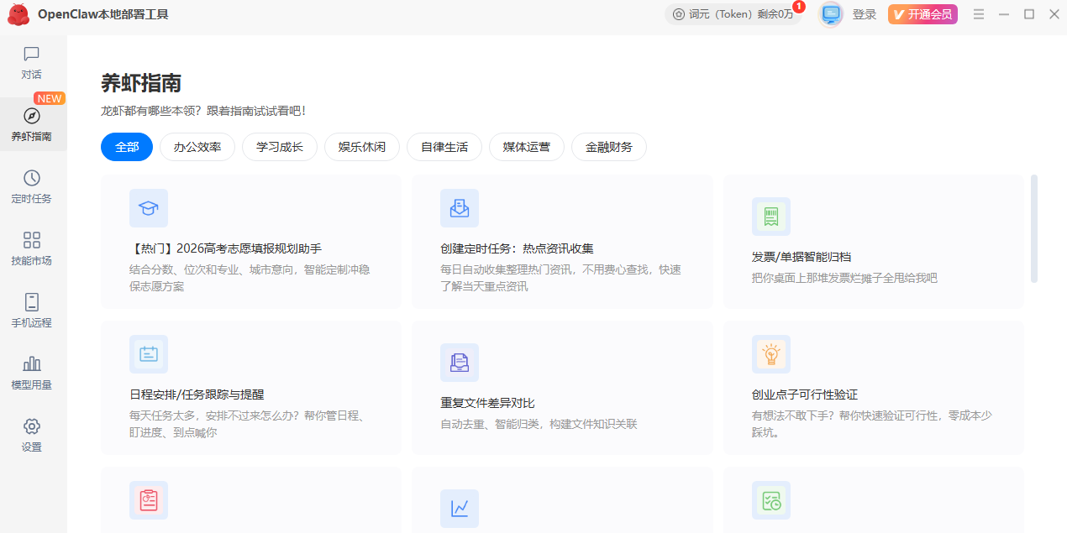The width and height of the screenshot is (1067, 533).
Task: Open 技能市场 grid icon in sidebar
Action: tap(31, 240)
